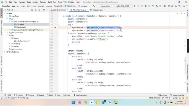
Task: Open Search Everywhere magnifier icon
Action: [x=184, y=6]
